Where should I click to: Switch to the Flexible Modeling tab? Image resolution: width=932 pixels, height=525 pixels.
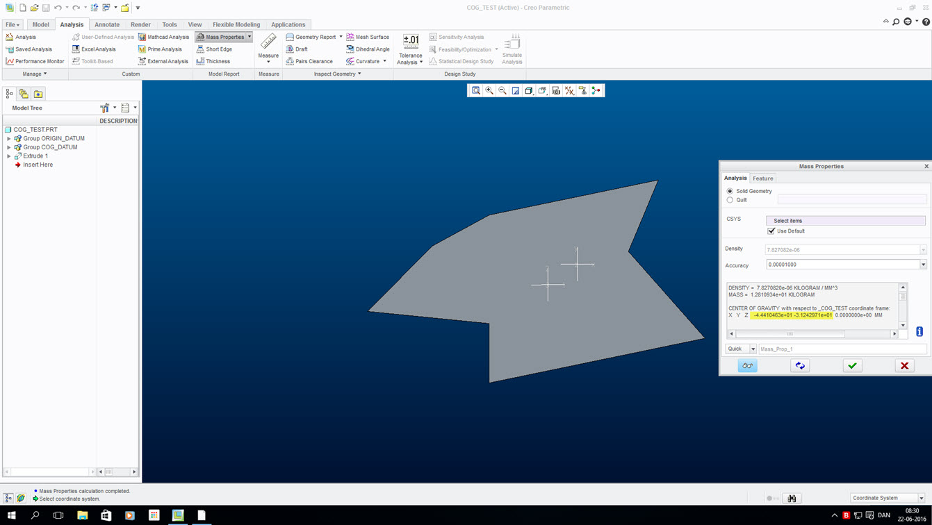point(236,24)
